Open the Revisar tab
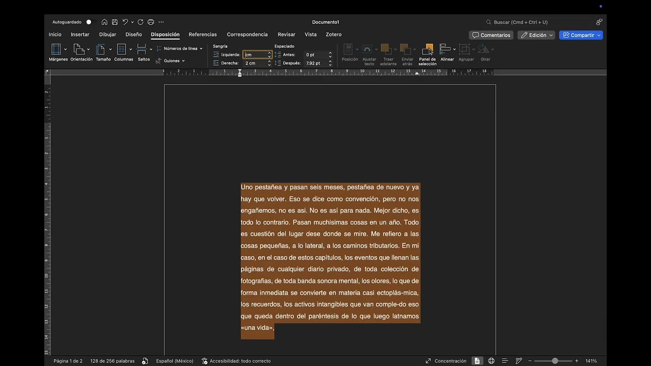The width and height of the screenshot is (651, 366). point(286,35)
